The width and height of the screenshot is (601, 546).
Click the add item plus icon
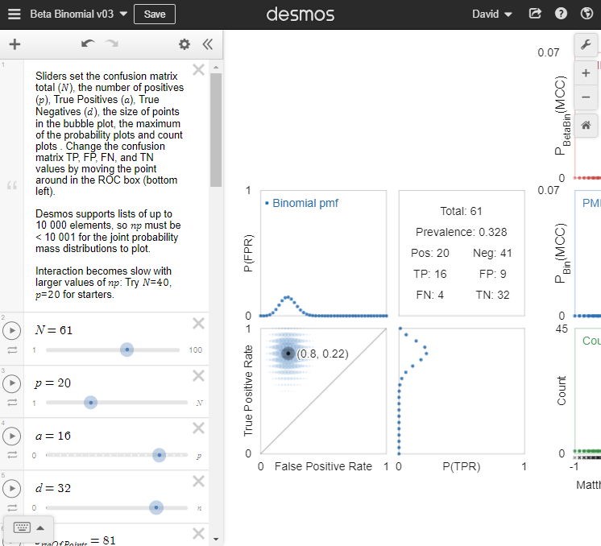(x=15, y=44)
